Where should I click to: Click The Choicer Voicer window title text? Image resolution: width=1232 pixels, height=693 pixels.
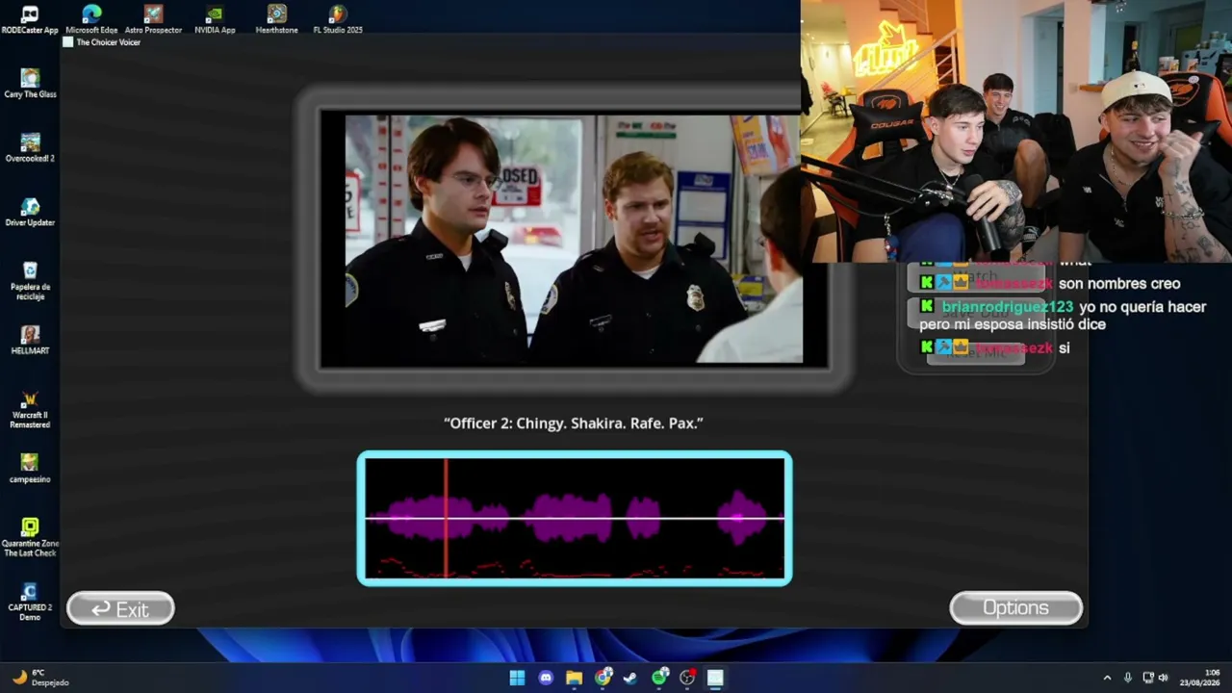coord(109,42)
